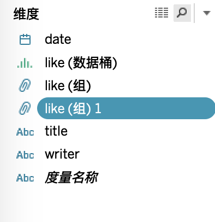
Task: Select the 度量名称 field
Action: [x=71, y=178]
